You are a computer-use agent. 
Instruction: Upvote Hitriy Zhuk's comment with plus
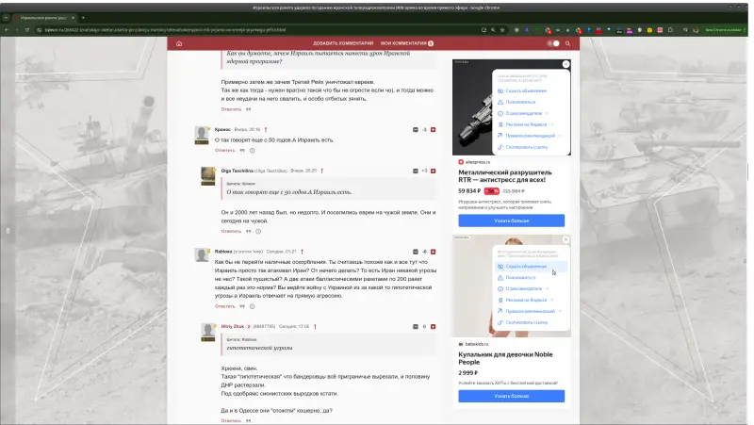[x=433, y=326]
